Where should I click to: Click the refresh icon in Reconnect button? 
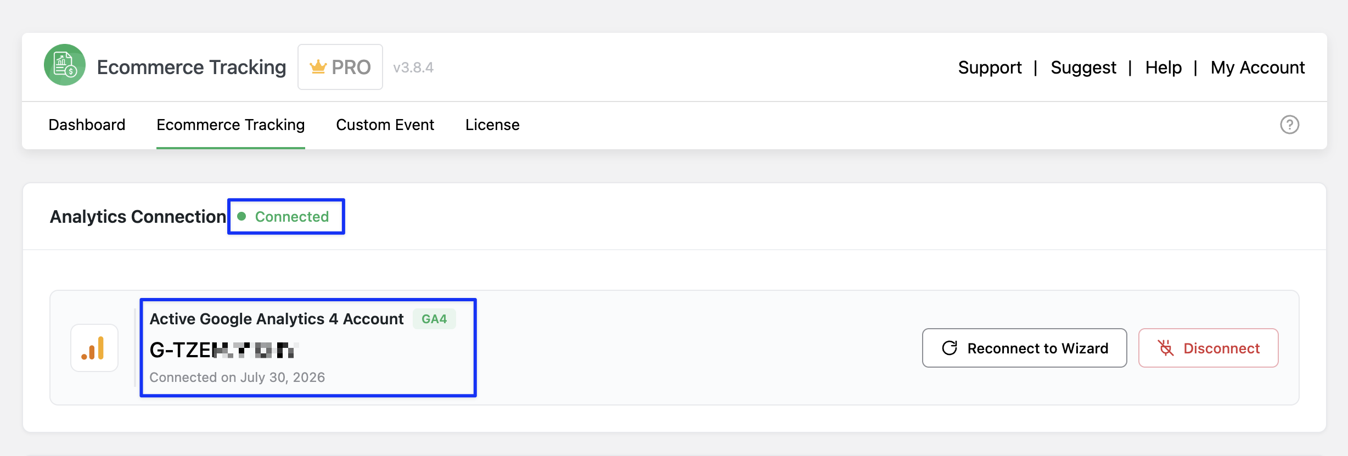pos(950,348)
